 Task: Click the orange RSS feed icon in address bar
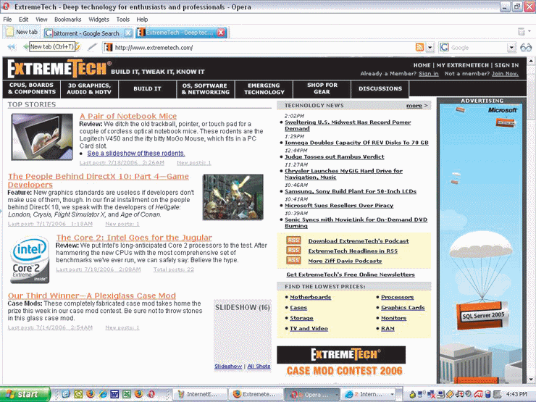click(x=419, y=47)
